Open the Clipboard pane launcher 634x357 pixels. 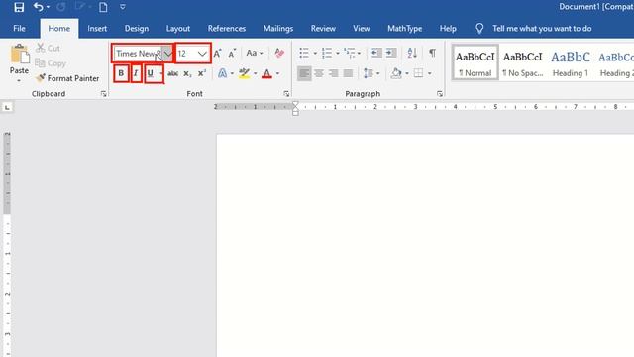tap(103, 94)
